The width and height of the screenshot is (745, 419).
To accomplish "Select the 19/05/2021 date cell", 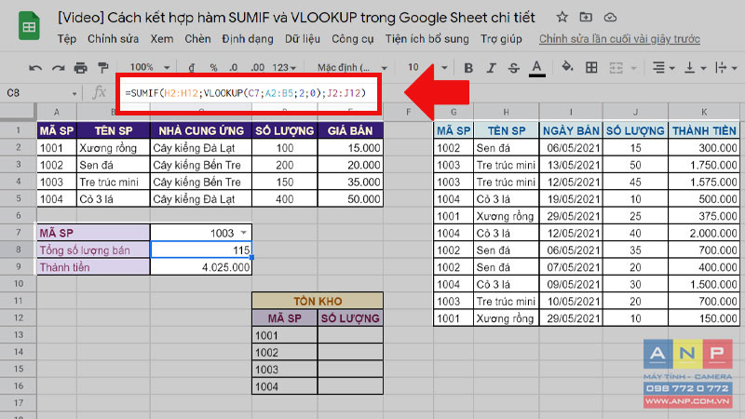I will pos(571,198).
